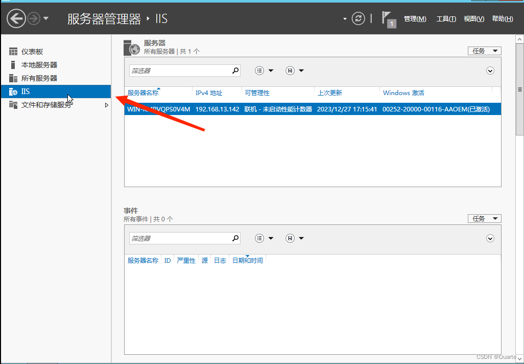524x364 pixels.
Task: Click the refresh icon in header
Action: 358,18
